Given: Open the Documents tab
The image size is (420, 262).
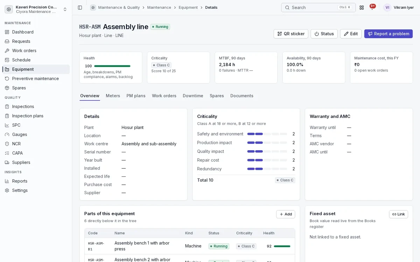Looking at the screenshot, I should pyautogui.click(x=242, y=96).
